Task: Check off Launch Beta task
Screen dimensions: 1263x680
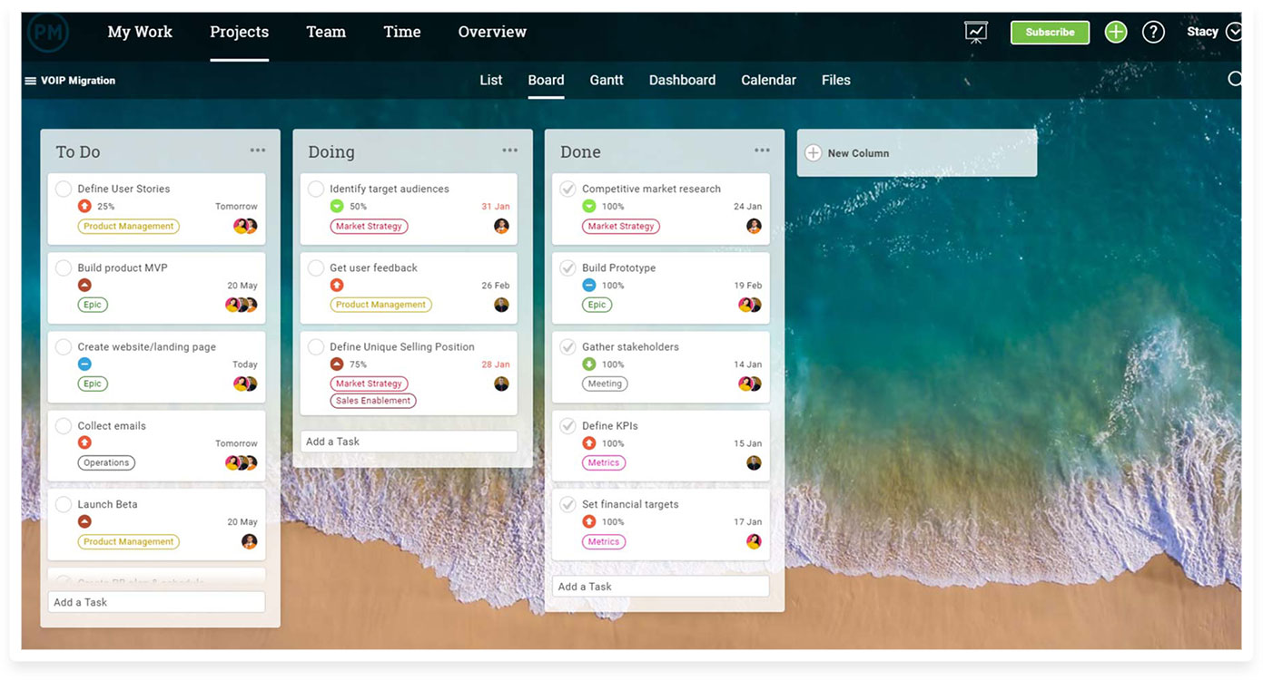Action: tap(64, 504)
